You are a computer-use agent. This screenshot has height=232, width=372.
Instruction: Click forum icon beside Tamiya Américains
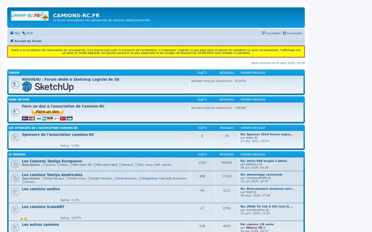pyautogui.click(x=15, y=178)
